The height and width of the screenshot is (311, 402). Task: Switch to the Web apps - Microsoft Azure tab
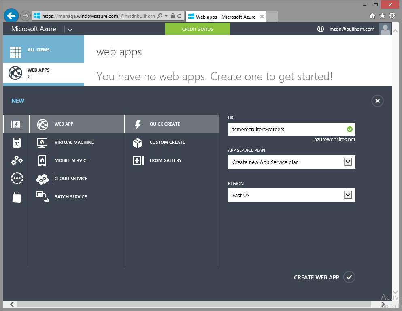tap(225, 17)
